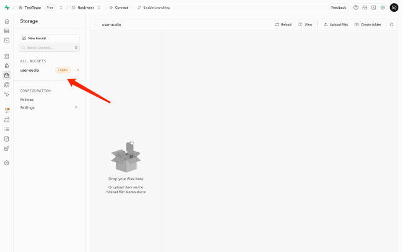Expand the user-audio bucket options chevron
The image size is (402, 252).
click(x=78, y=70)
